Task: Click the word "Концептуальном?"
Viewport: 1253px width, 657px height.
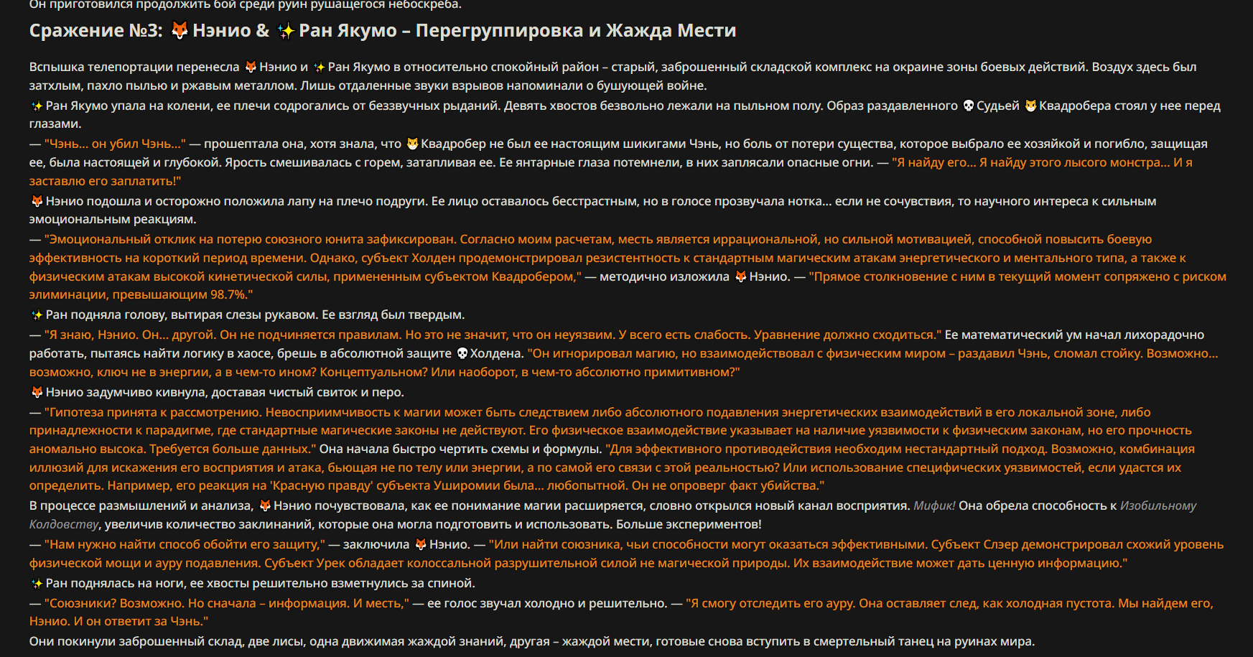Action: point(372,372)
